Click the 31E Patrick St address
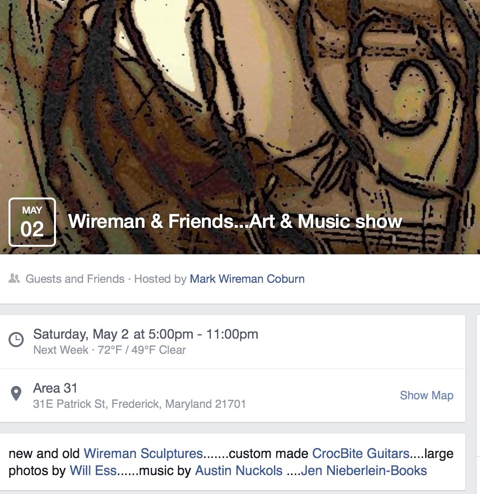 click(x=139, y=404)
